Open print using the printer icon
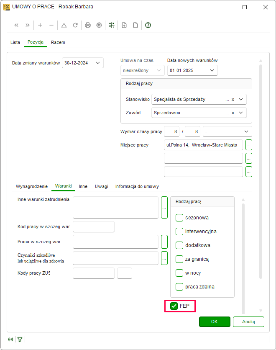276x350 pixels. coord(88,25)
